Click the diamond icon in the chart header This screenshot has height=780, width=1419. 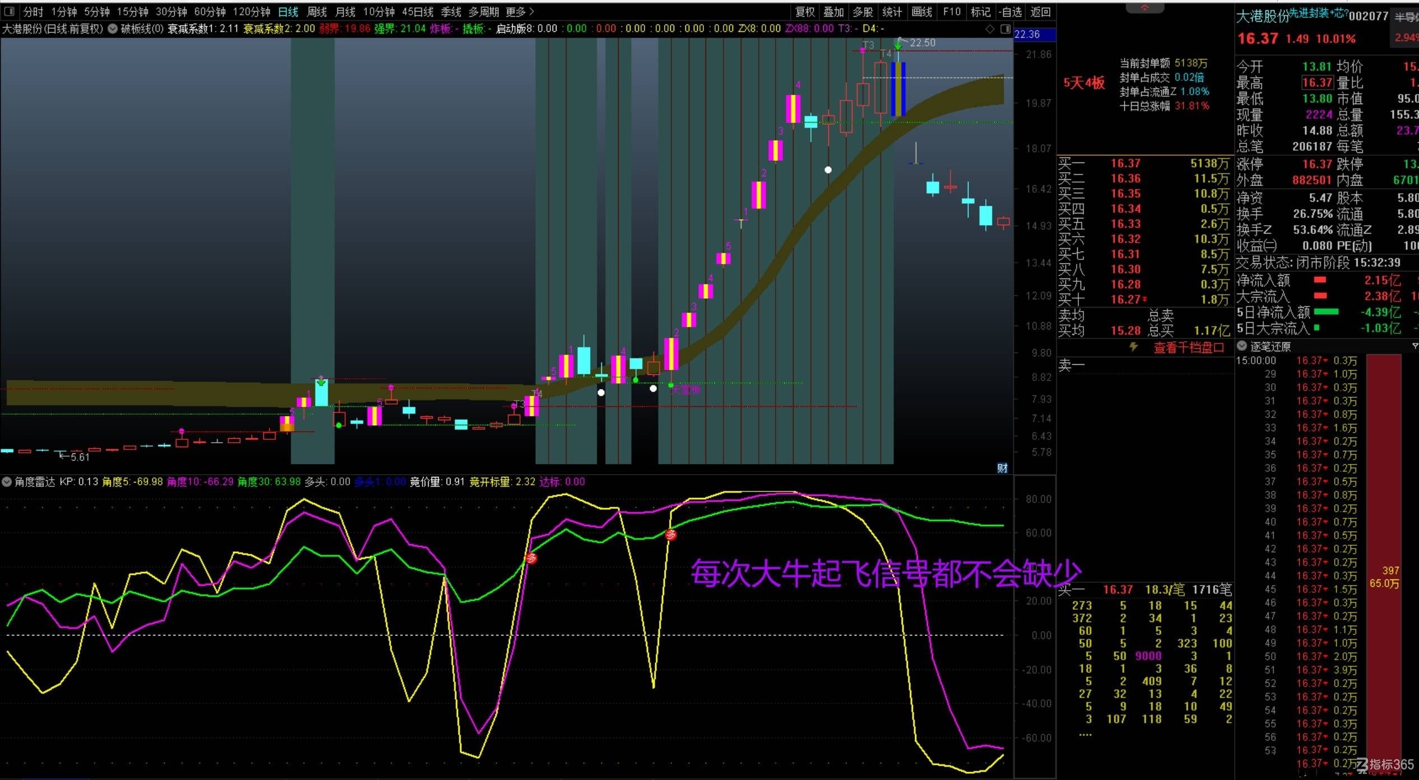[990, 29]
